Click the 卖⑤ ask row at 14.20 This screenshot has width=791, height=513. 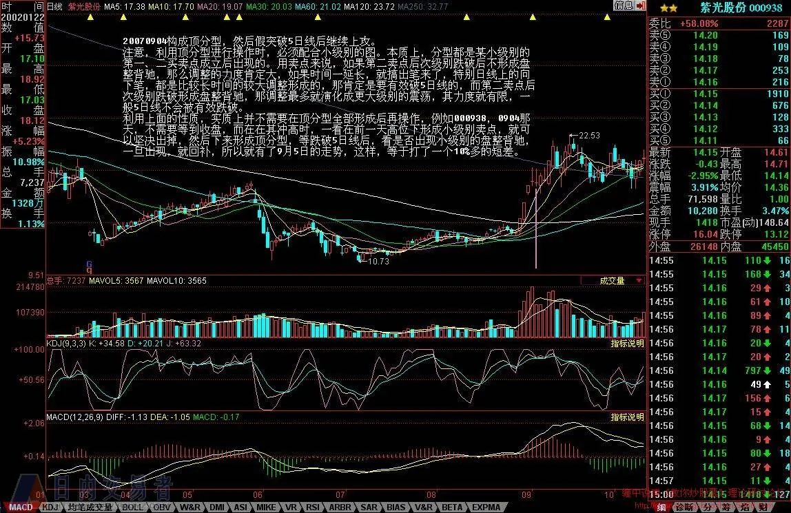[719, 35]
